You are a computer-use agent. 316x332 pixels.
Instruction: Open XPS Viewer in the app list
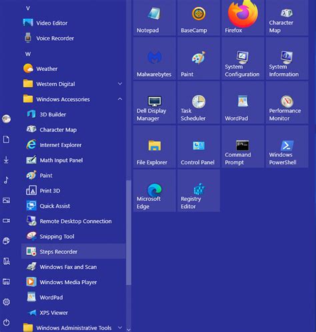tap(73, 313)
